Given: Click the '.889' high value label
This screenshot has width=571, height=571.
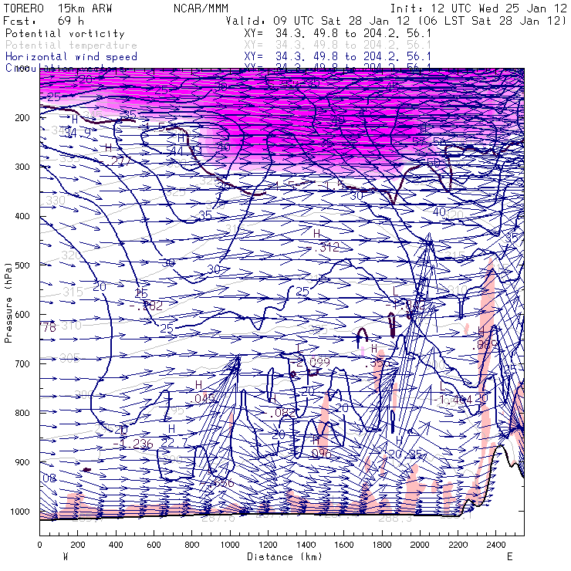Looking at the screenshot, I should (485, 345).
